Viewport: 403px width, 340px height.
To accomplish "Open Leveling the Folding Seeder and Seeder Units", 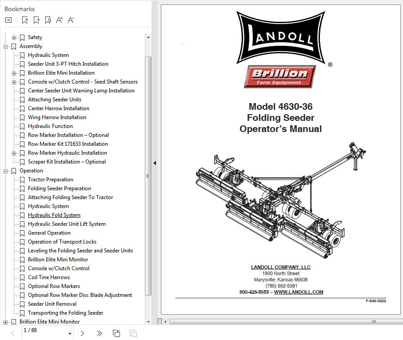I will (x=80, y=251).
